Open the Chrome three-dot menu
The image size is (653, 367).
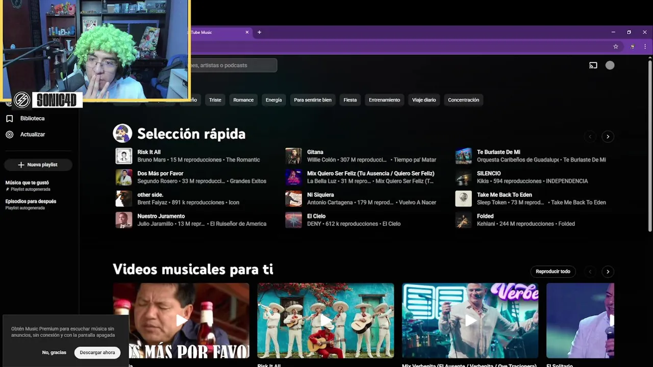coord(645,46)
